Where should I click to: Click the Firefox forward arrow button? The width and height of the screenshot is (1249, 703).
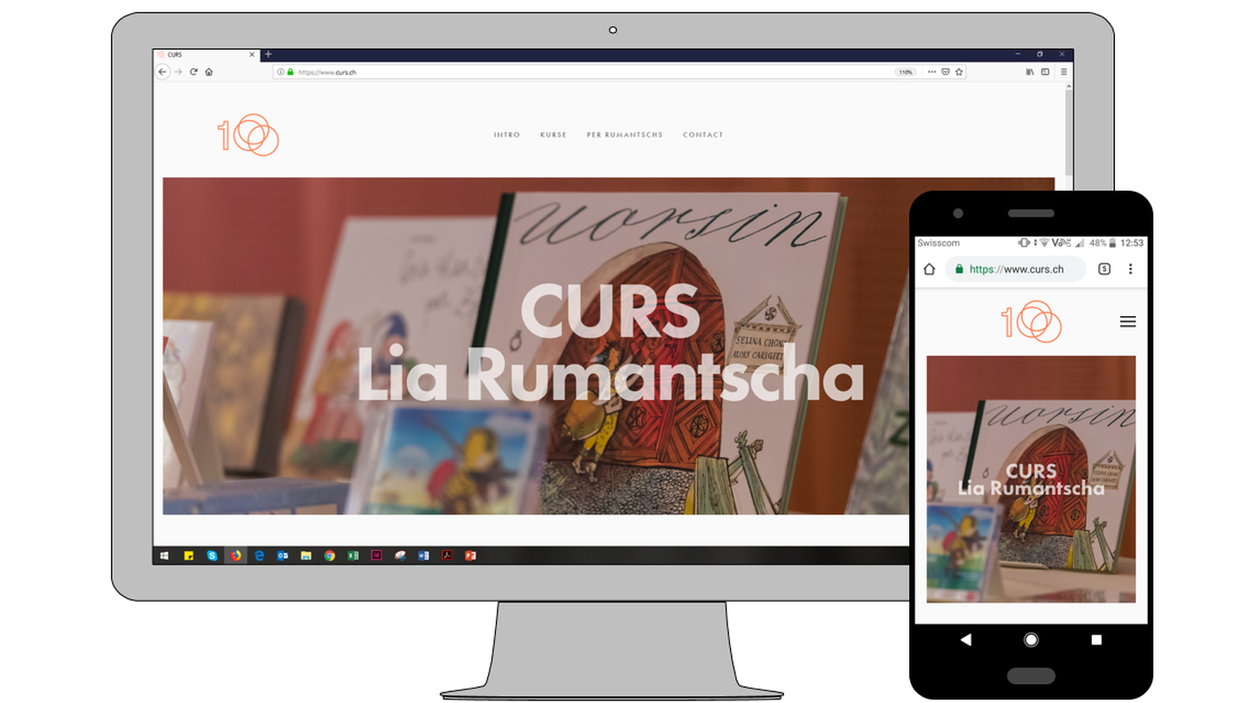pos(178,72)
